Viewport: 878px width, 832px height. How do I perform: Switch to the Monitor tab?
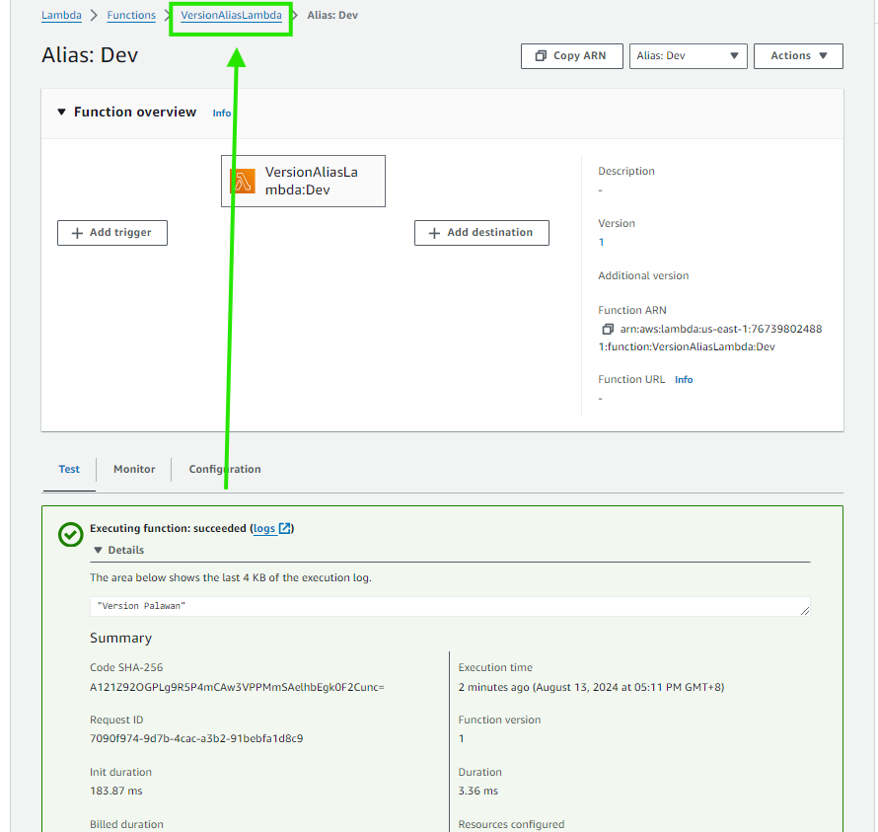click(x=134, y=470)
